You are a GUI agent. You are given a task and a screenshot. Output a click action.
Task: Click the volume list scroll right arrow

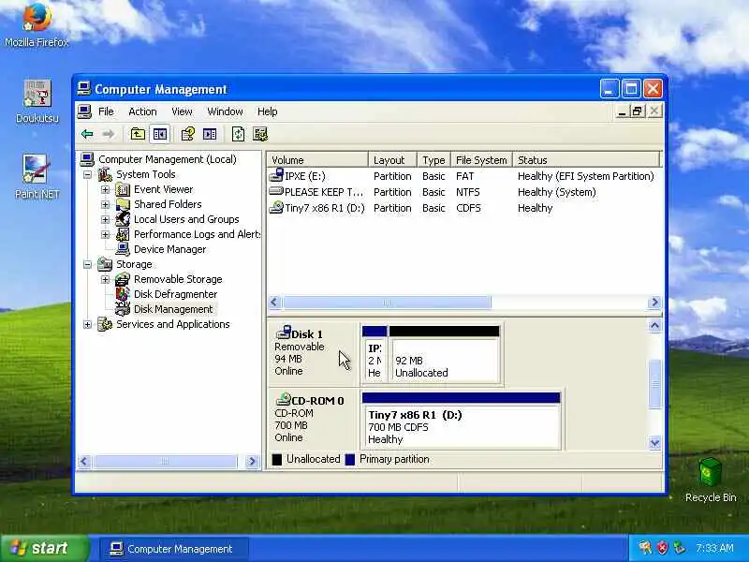click(x=654, y=302)
